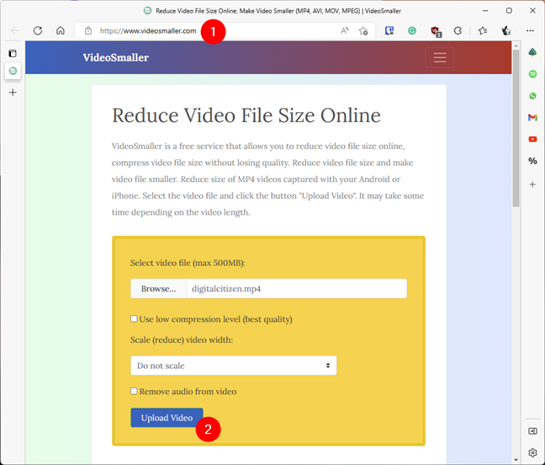Open a new tab with the plus icon
Screen dimensions: 545x465
13,92
